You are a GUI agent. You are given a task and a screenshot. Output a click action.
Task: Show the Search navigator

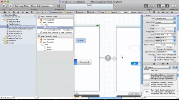(x=14, y=12)
